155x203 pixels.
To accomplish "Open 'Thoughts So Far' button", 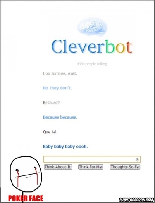I will click(125, 167).
